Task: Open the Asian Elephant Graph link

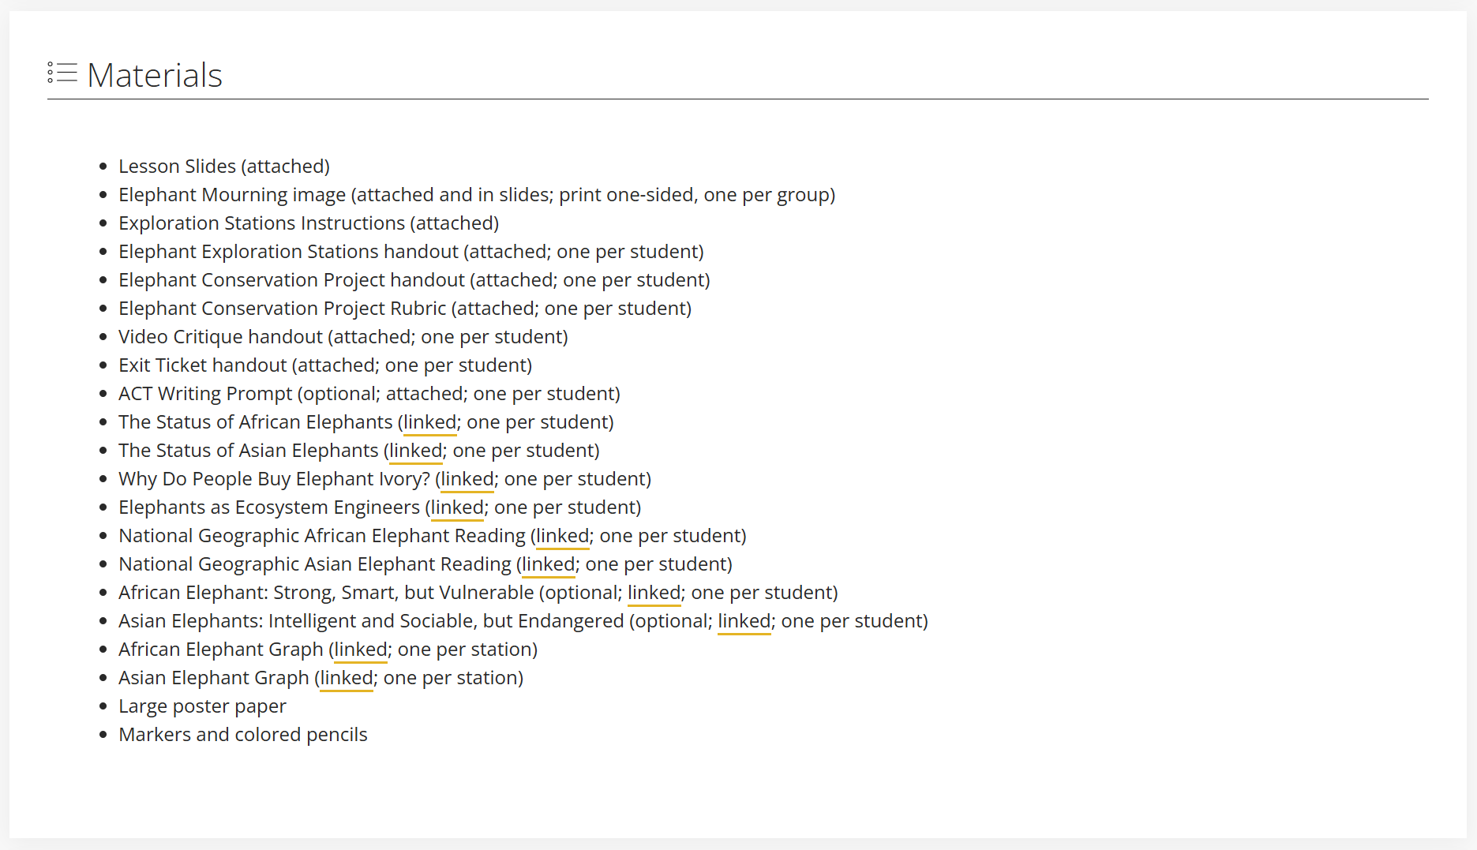Action: pyautogui.click(x=346, y=678)
